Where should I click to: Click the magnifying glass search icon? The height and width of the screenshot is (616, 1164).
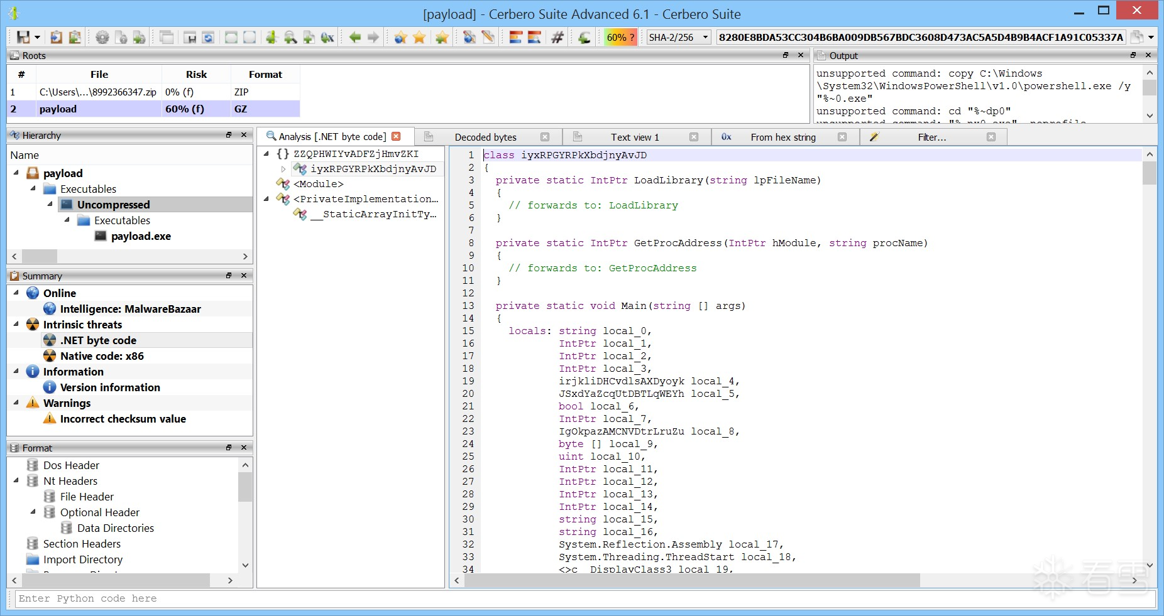(290, 38)
